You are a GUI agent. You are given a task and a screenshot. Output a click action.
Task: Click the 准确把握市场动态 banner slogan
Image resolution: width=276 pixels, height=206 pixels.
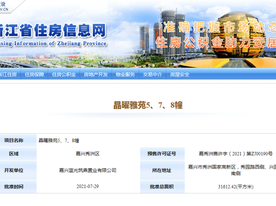pos(220,27)
